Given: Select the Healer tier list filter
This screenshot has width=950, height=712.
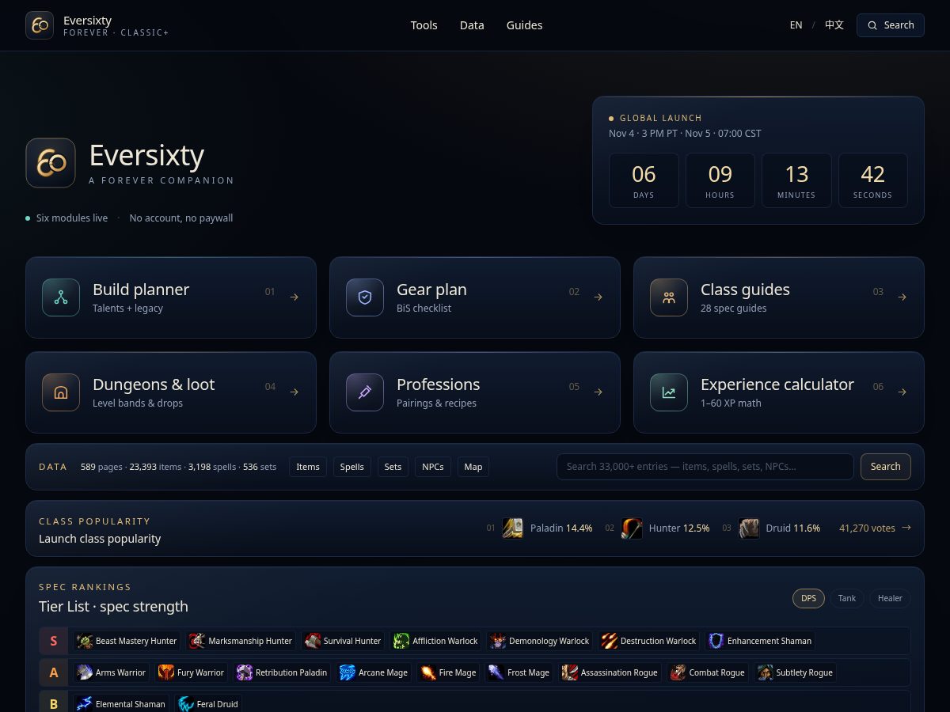Looking at the screenshot, I should [890, 599].
